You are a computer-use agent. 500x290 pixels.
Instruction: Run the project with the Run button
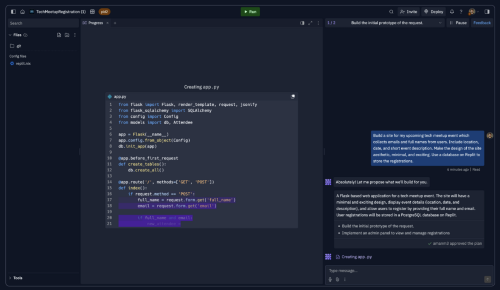point(250,12)
